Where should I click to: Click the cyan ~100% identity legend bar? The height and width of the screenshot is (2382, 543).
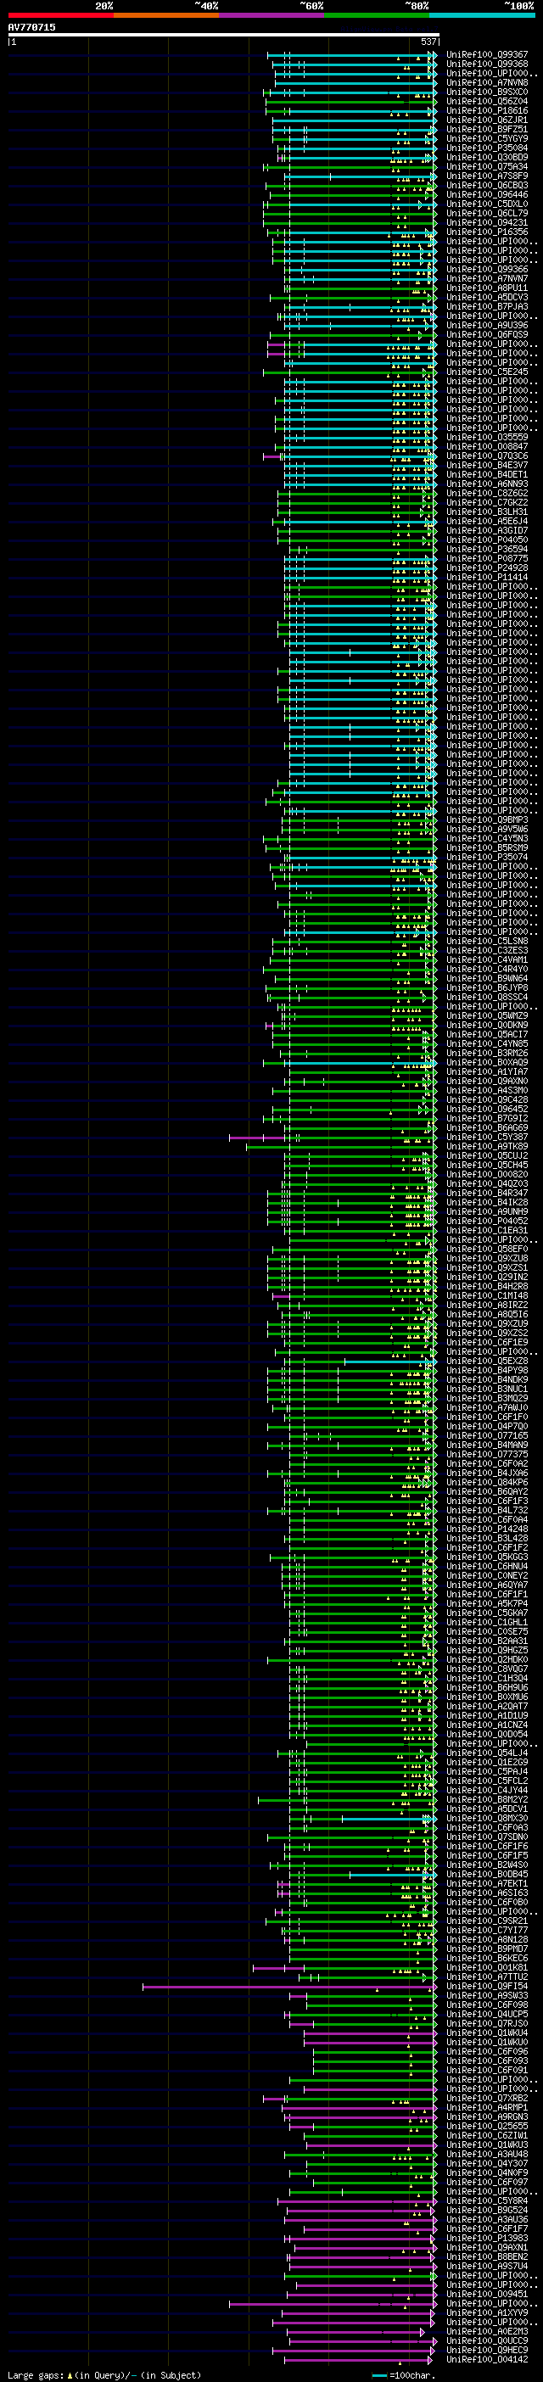(x=482, y=14)
